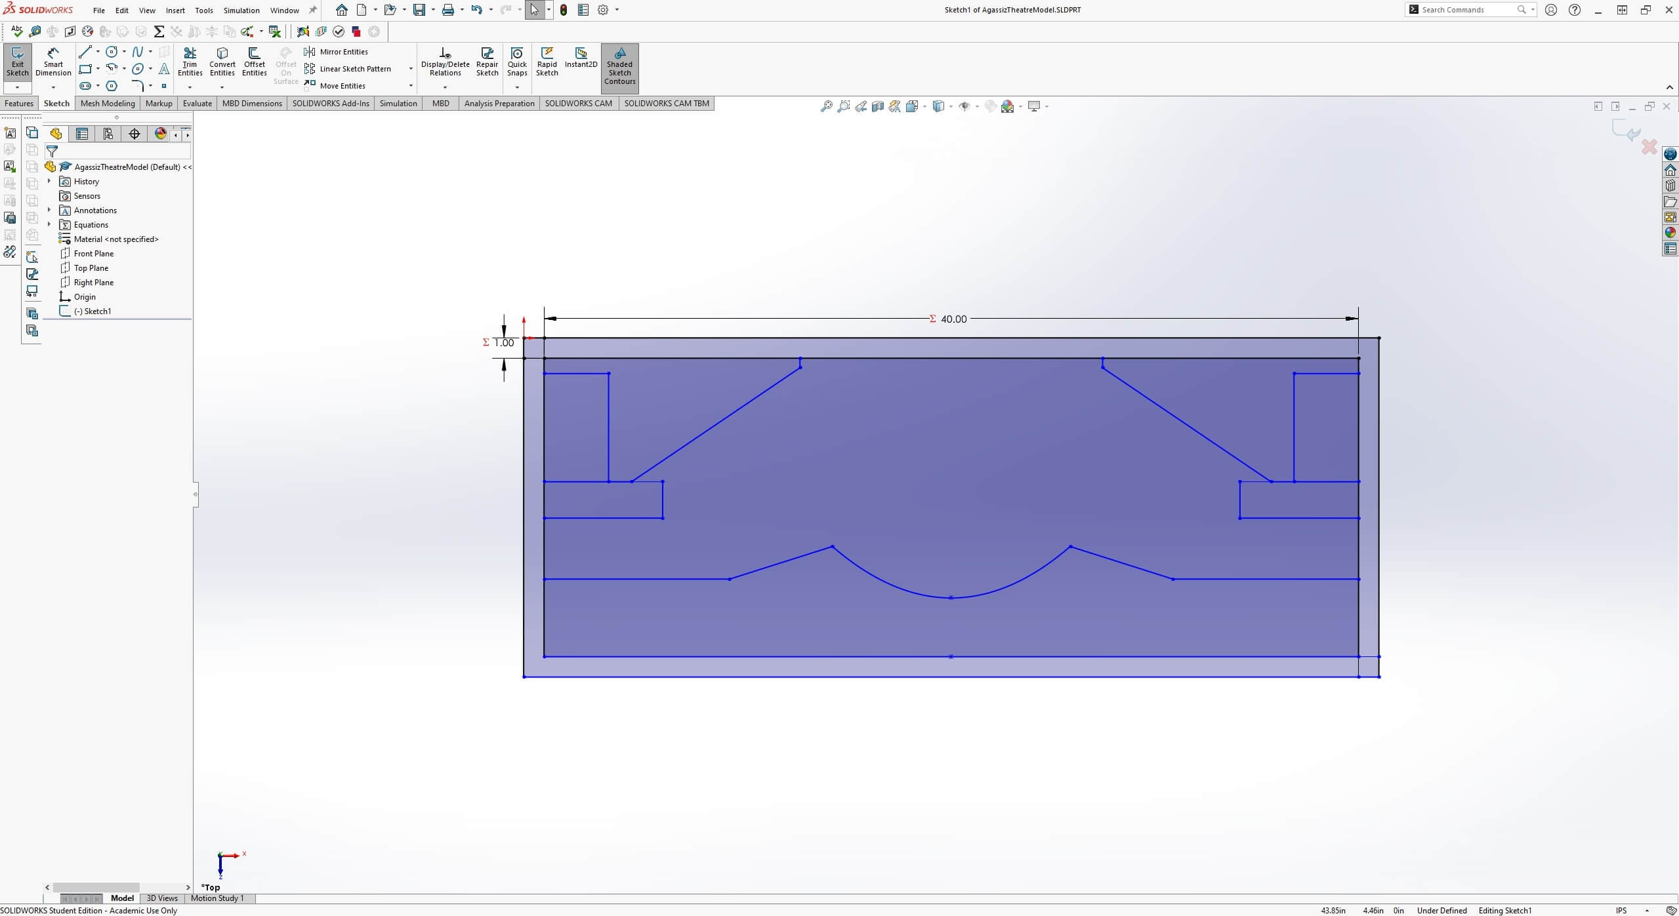Select the Mirror Entities tool

click(x=344, y=52)
